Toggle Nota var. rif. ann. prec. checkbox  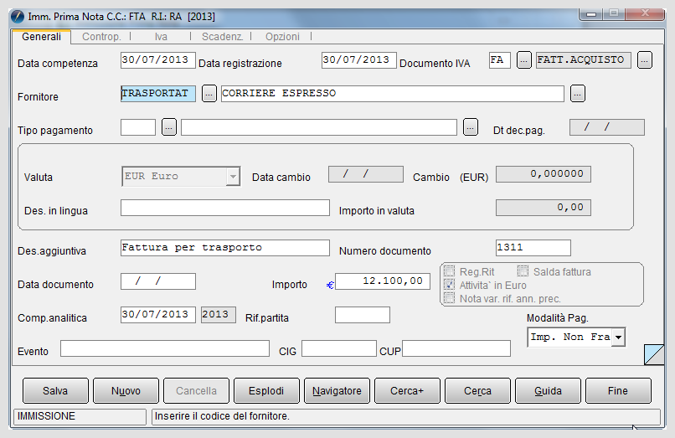tap(449, 298)
